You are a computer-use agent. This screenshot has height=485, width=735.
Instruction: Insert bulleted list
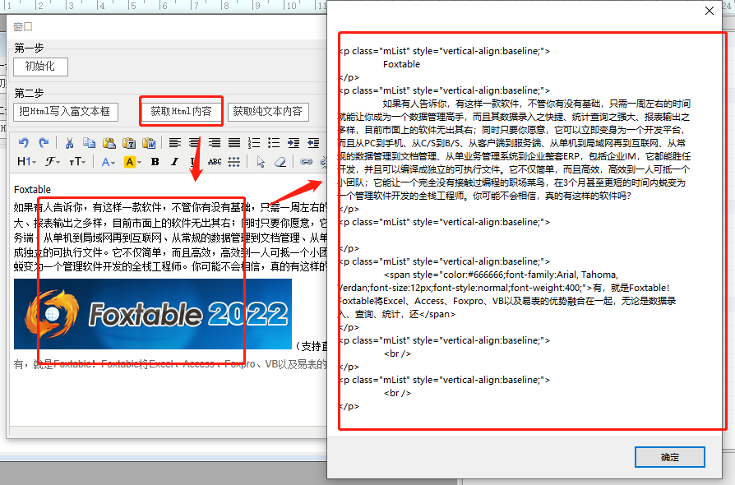274,142
